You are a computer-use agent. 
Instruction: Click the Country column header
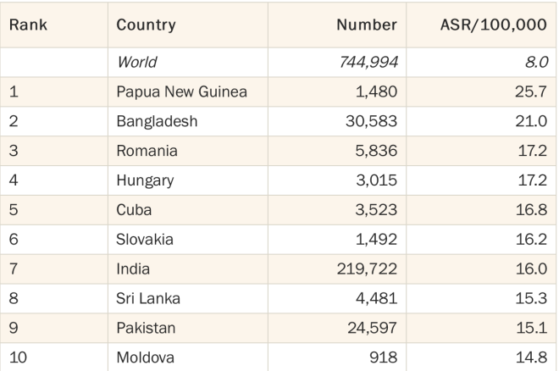click(x=146, y=25)
